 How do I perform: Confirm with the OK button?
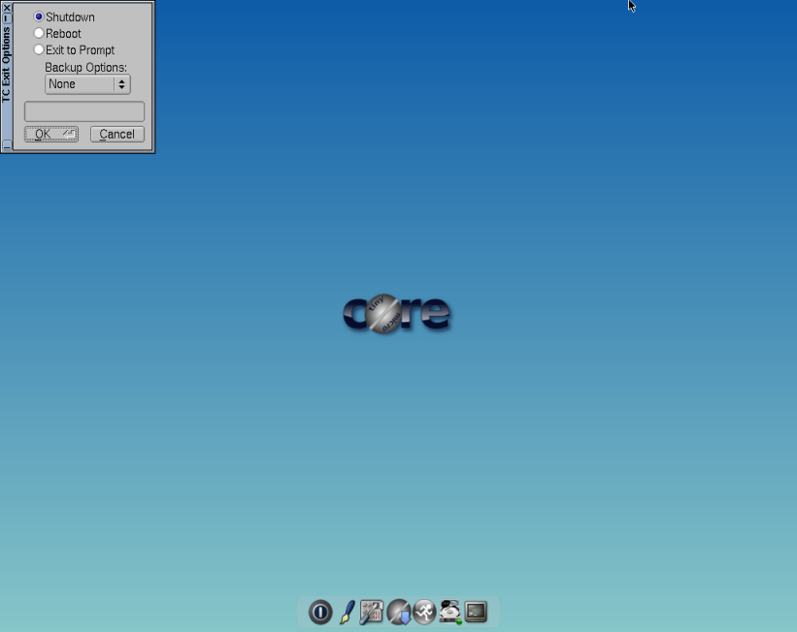point(51,134)
